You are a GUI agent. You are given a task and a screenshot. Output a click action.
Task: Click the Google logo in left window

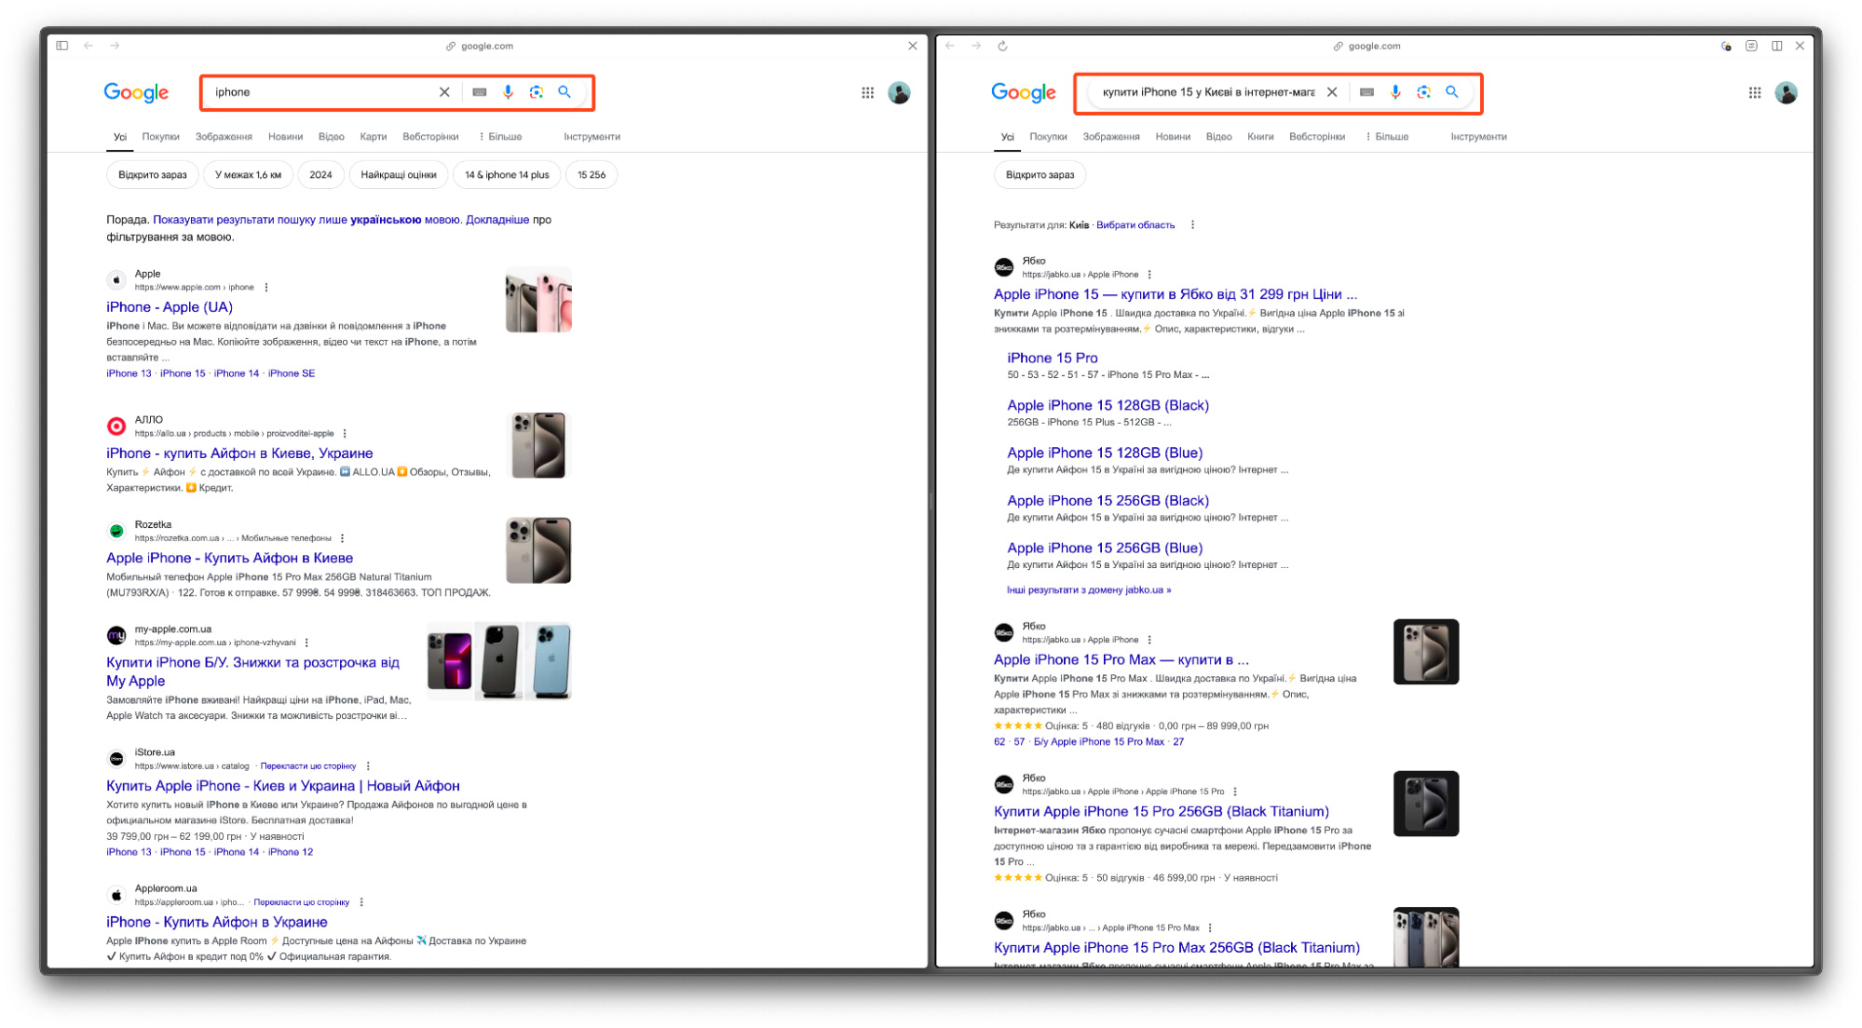(x=136, y=92)
